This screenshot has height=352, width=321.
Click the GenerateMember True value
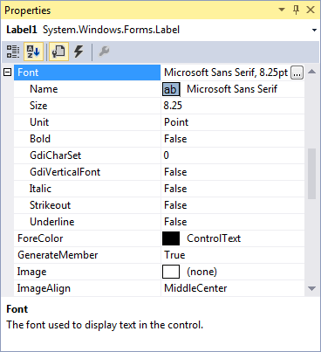click(174, 255)
